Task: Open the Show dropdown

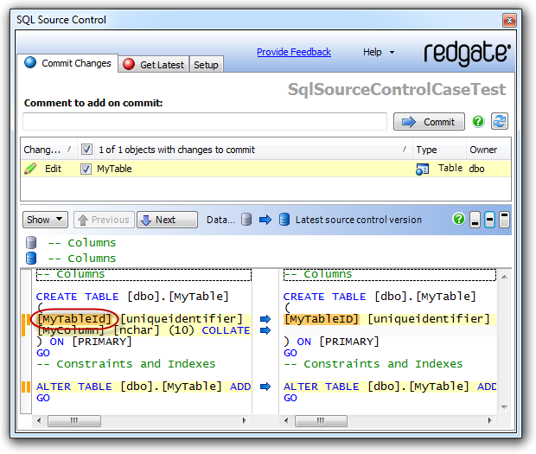Action: [x=45, y=220]
